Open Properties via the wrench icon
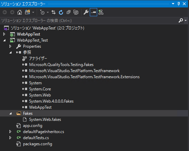This screenshot has height=151, width=189. (x=86, y=12)
